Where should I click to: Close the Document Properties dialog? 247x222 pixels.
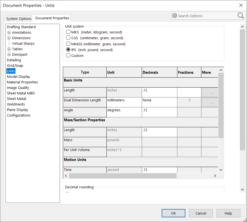pyautogui.click(x=240, y=5)
